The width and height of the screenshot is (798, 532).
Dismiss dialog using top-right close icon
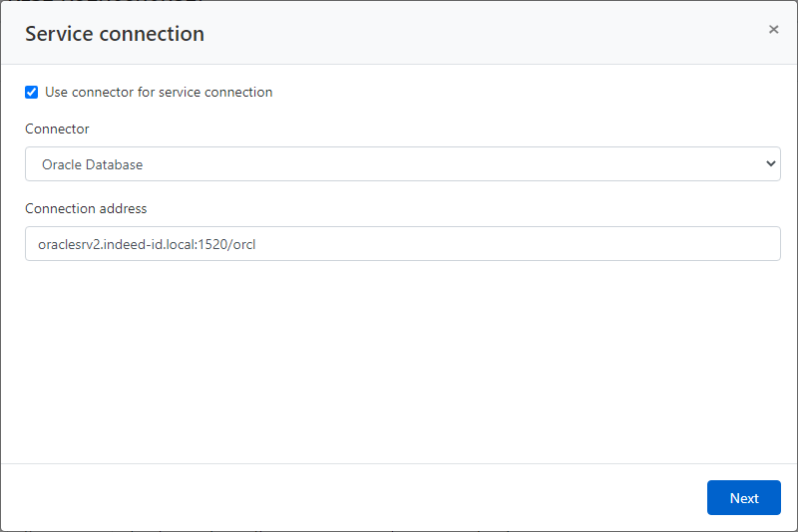773,30
